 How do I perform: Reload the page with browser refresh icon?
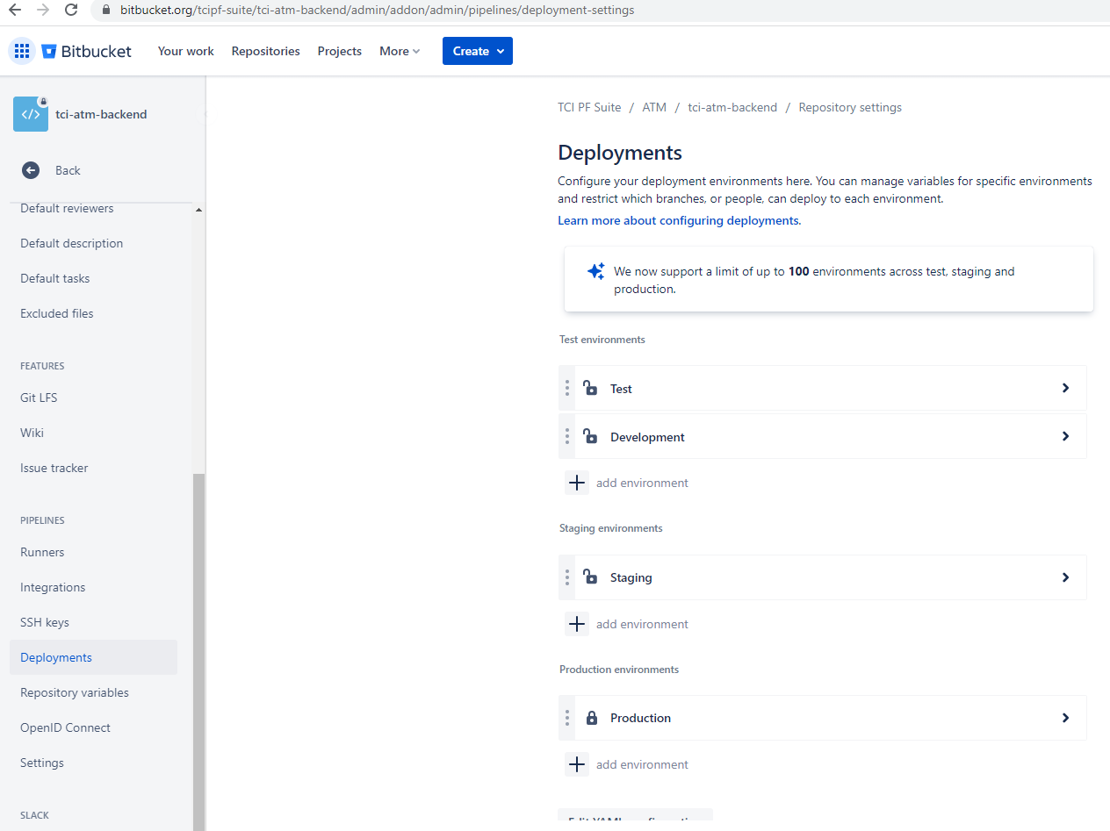(x=71, y=11)
